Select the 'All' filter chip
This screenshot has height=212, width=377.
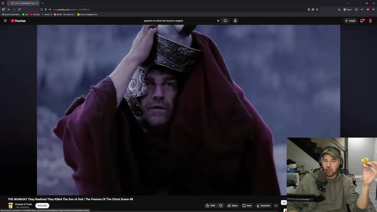coord(284,203)
